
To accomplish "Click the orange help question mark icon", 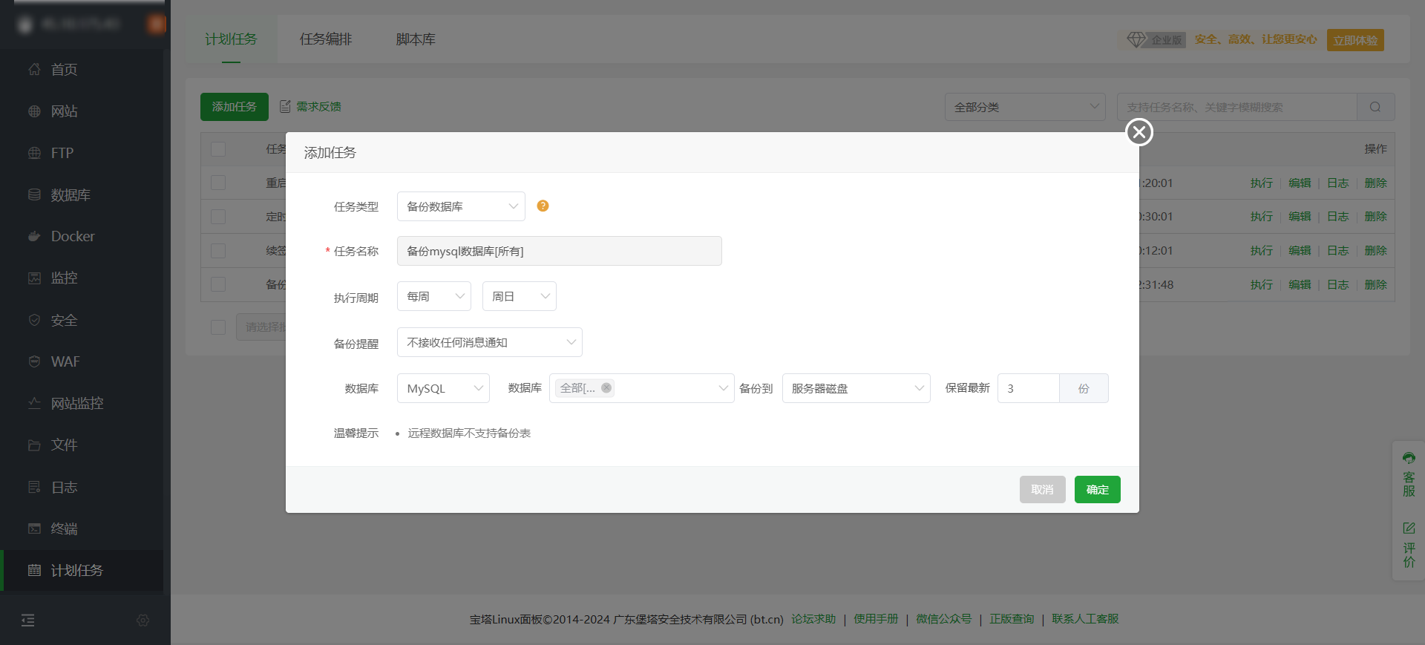I will (x=543, y=206).
